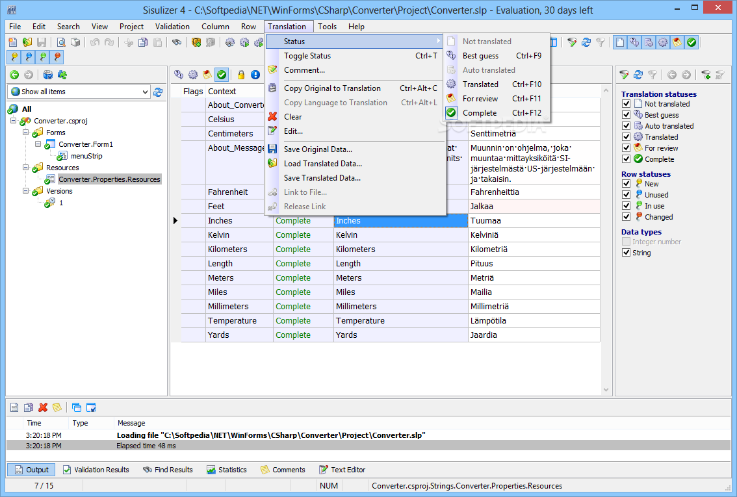Toggle the blue Unused row status pin
The height and width of the screenshot is (497, 737).
coord(29,57)
